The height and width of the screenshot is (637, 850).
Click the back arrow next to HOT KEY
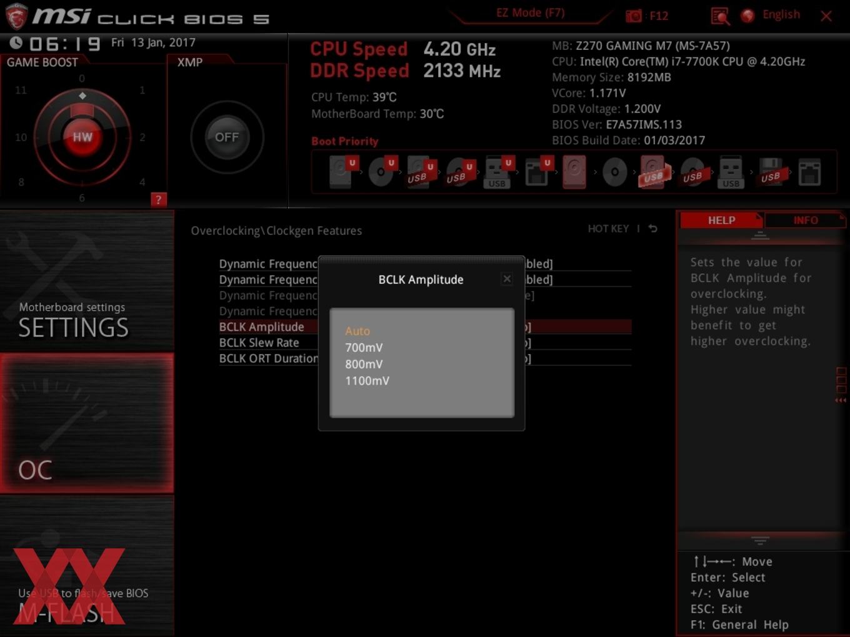tap(652, 229)
